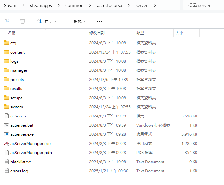
Task: Click the Windows 批次檔案 type cell
Action: point(153,125)
